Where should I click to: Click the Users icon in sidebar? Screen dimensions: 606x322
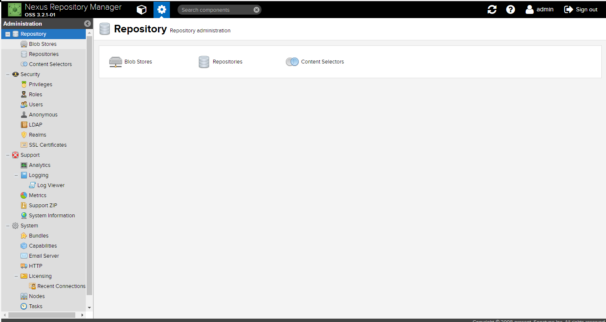24,104
